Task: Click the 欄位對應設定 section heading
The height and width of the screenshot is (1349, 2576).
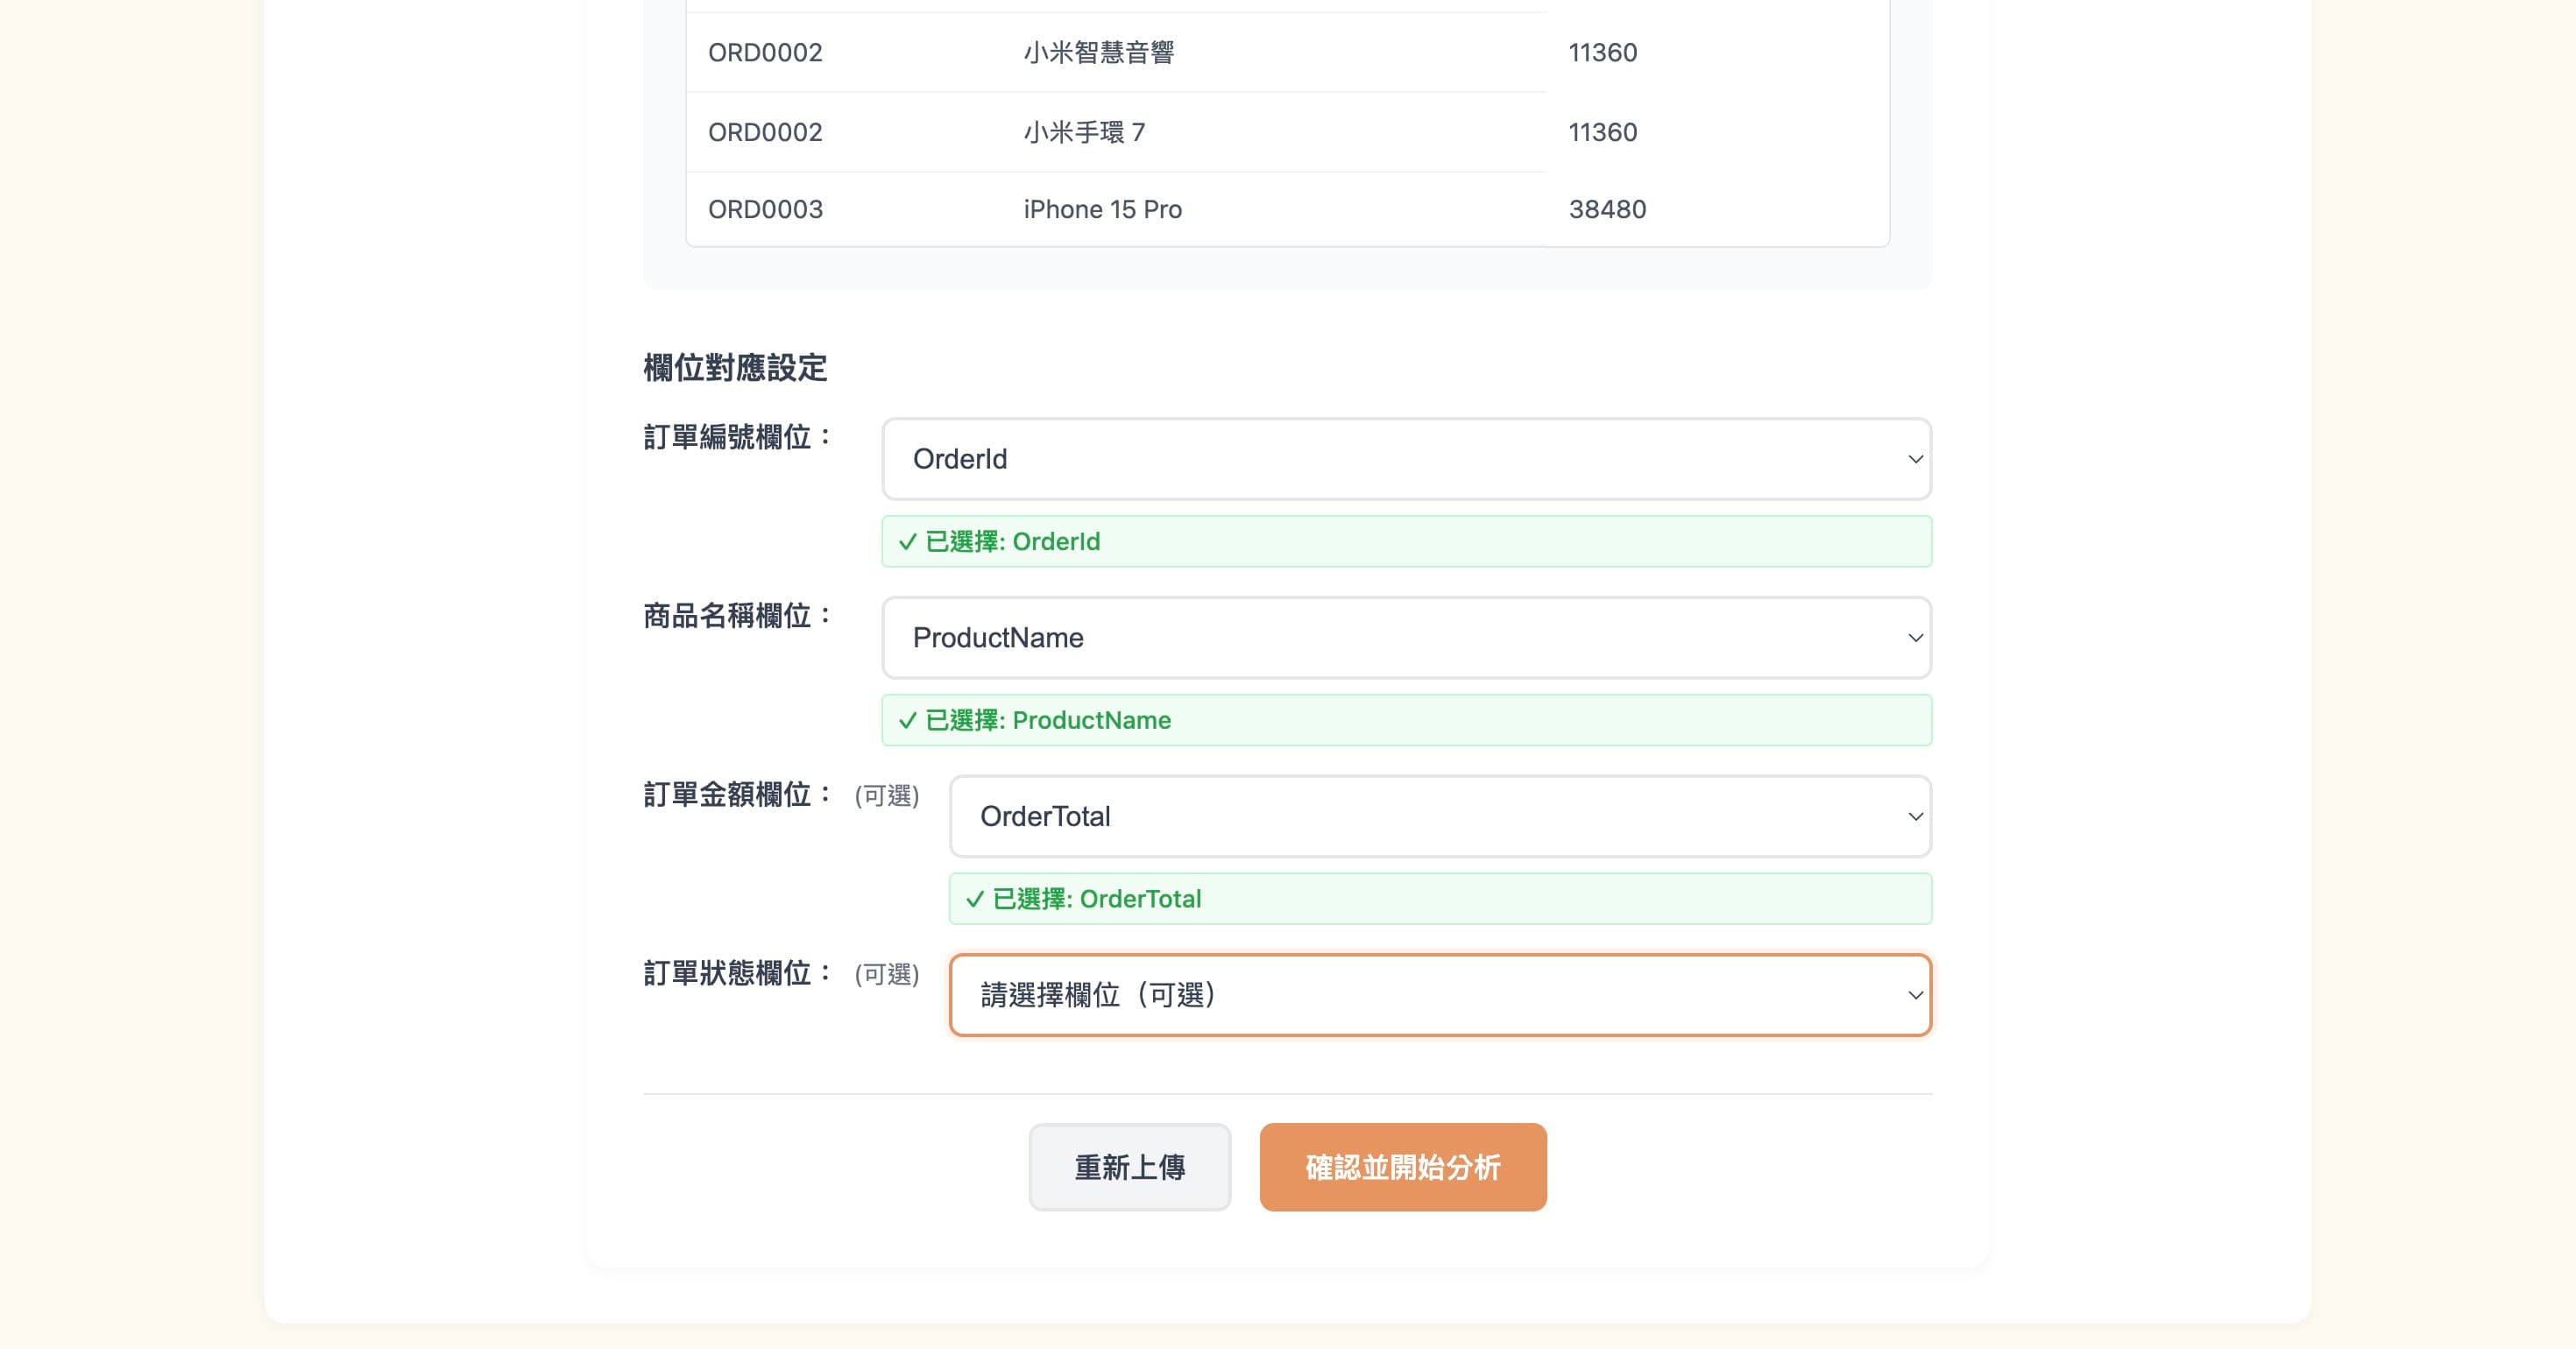Action: coord(736,368)
